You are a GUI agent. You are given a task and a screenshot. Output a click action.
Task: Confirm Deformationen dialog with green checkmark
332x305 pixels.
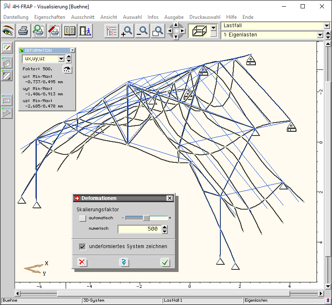pos(165,262)
